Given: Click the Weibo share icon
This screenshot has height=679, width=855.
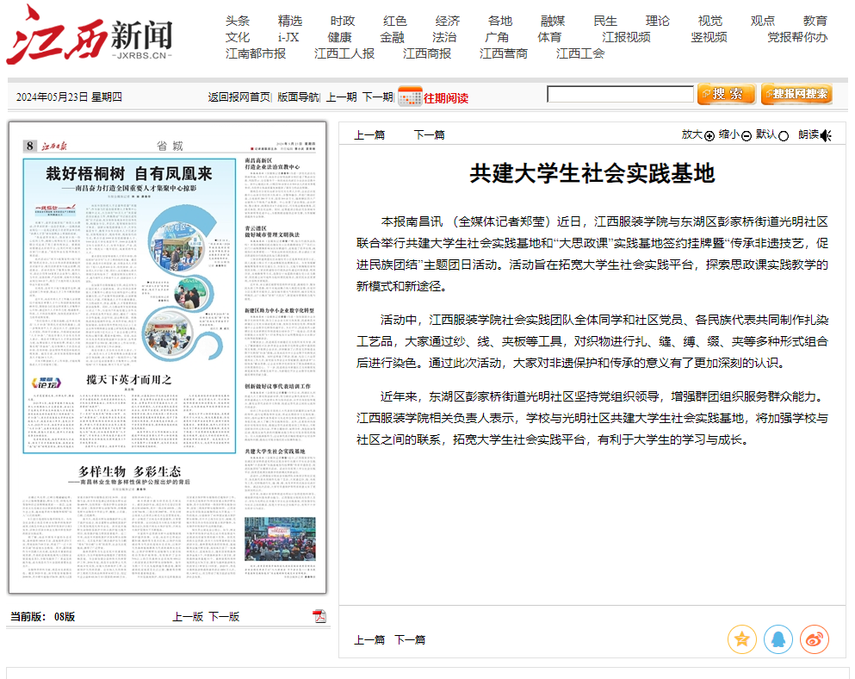Looking at the screenshot, I should tap(814, 639).
